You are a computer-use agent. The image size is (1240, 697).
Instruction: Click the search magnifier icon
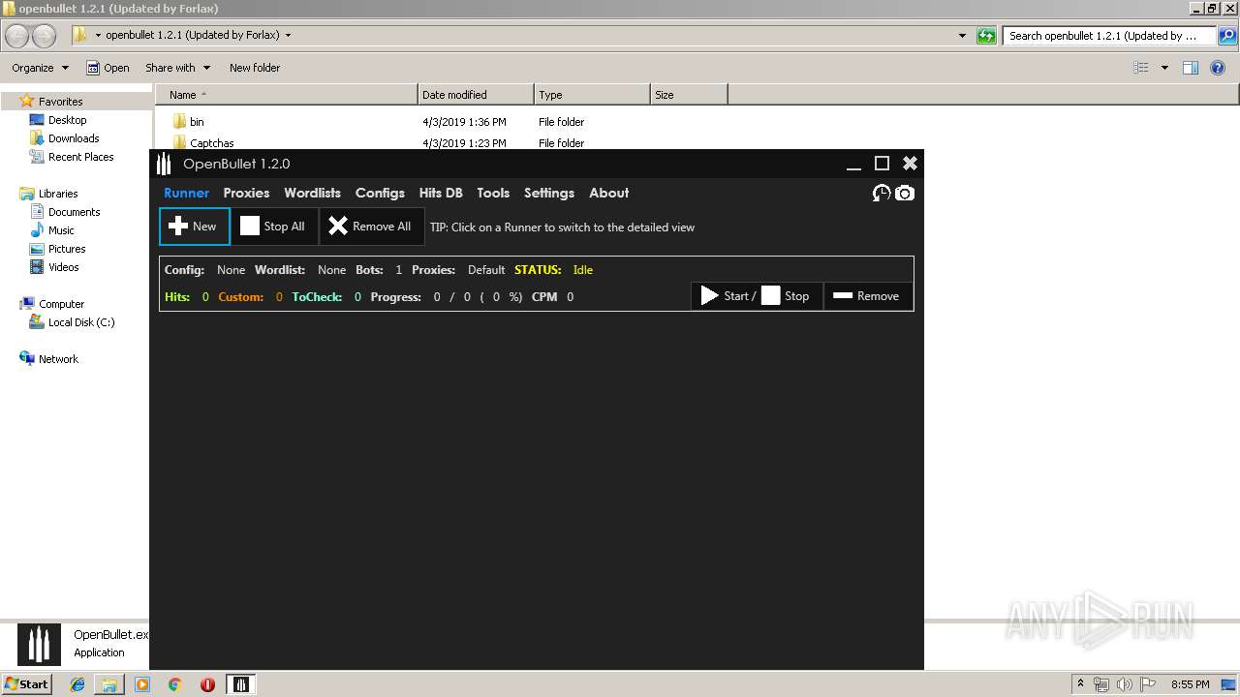point(1226,36)
